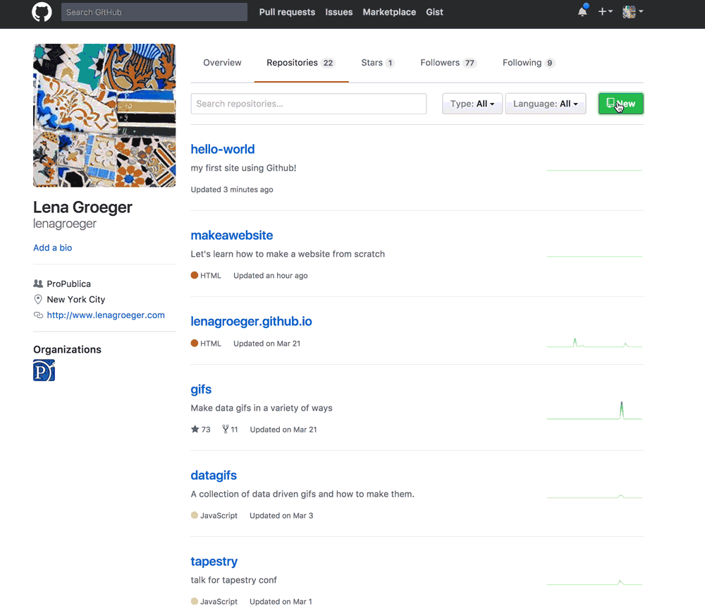Open the tapestry repository
The width and height of the screenshot is (705, 606).
pos(214,562)
